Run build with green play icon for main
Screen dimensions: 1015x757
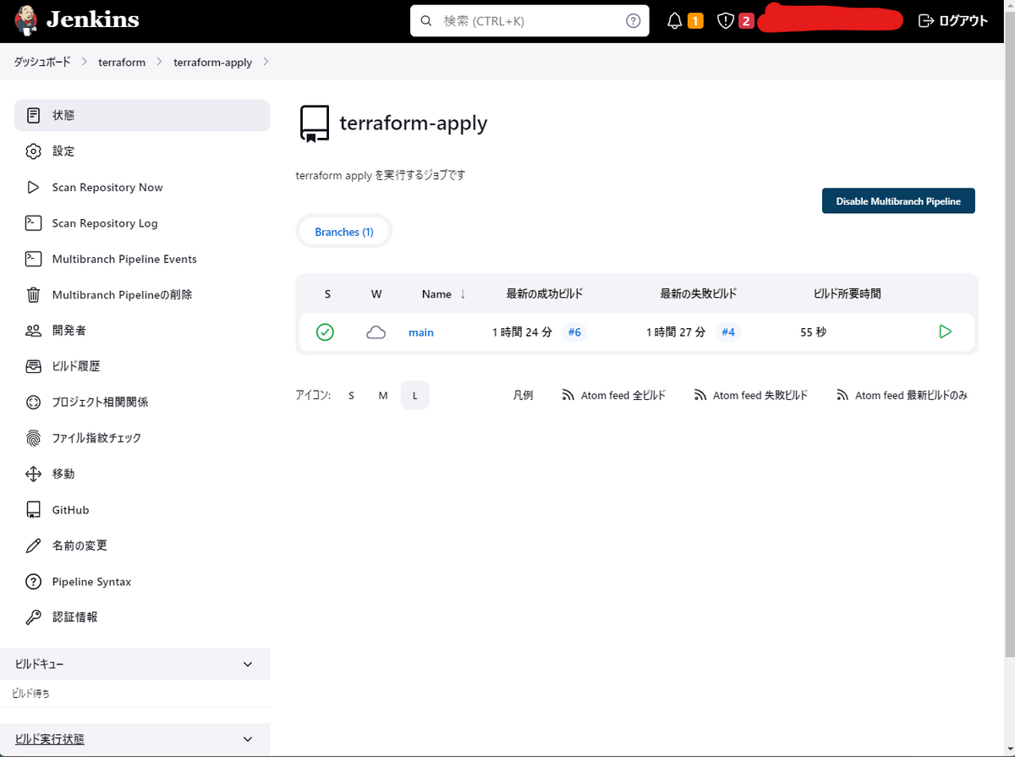click(946, 332)
